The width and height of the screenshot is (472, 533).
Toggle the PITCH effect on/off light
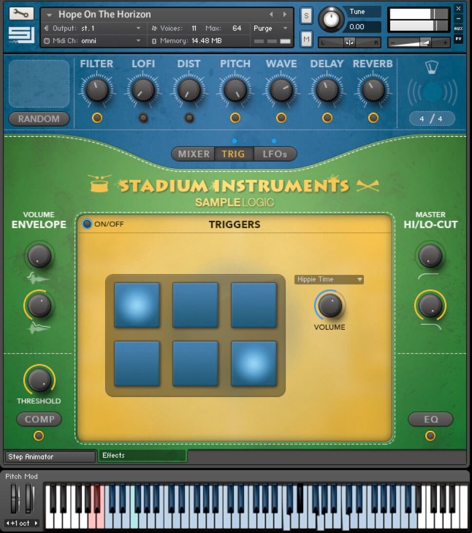(x=235, y=118)
